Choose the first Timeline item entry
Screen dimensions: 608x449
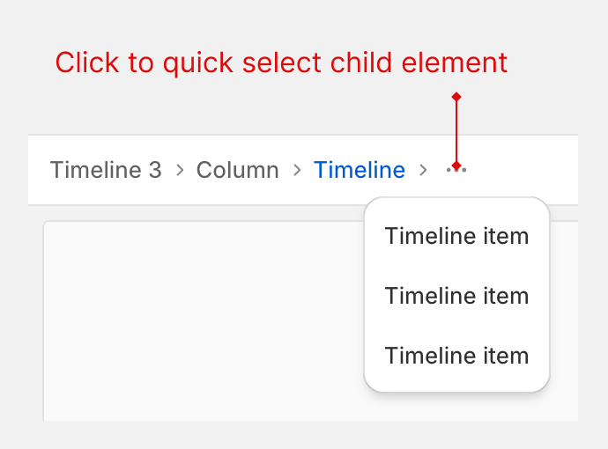point(456,236)
